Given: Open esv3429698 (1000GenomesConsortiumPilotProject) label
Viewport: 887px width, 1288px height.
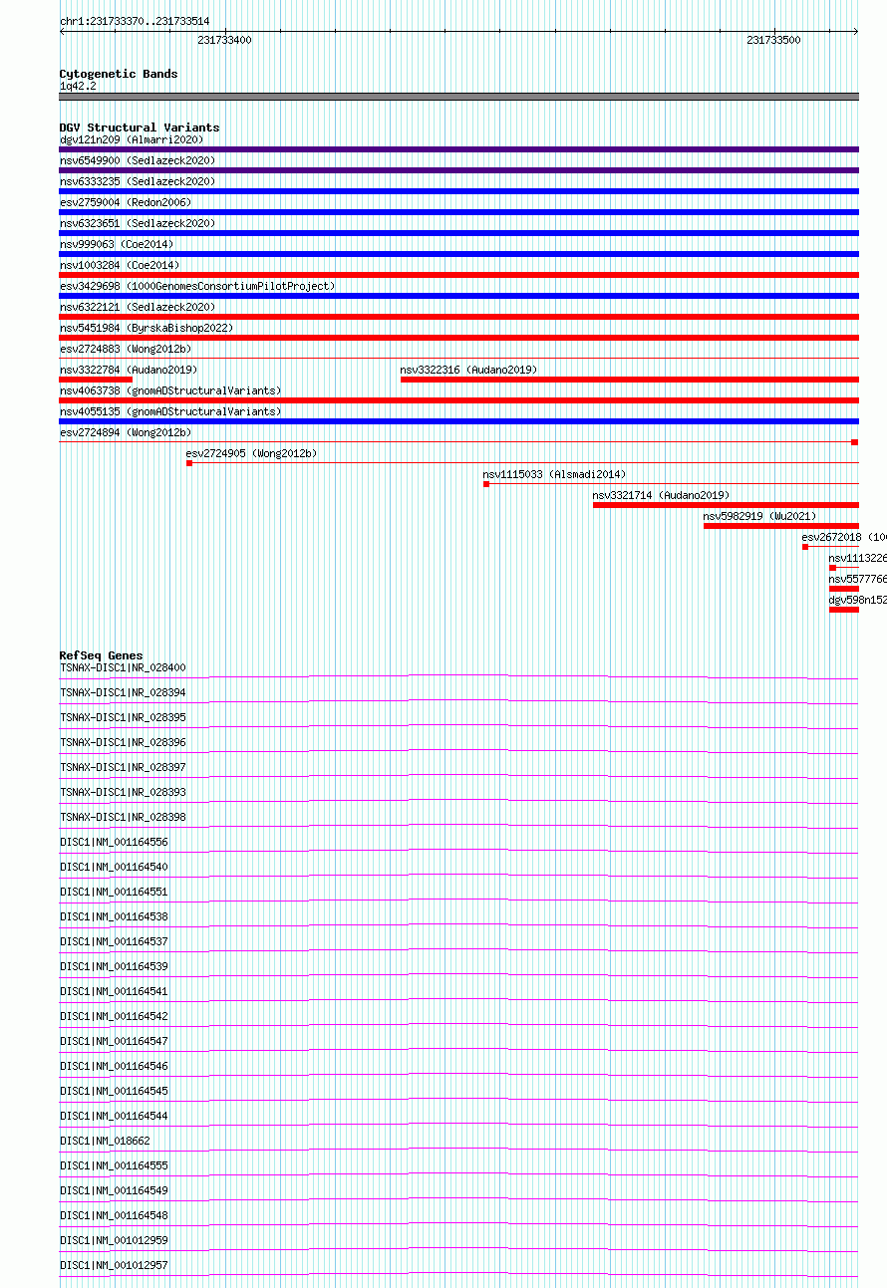Looking at the screenshot, I should (197, 286).
